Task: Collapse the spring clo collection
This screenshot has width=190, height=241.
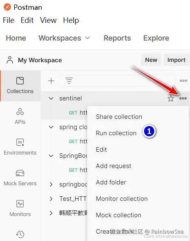Action: click(x=51, y=127)
